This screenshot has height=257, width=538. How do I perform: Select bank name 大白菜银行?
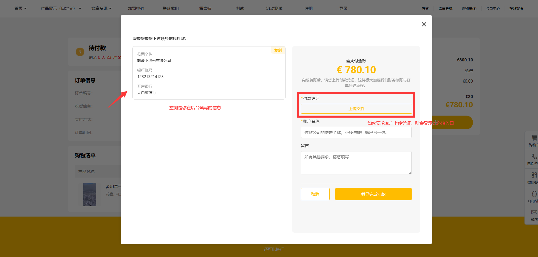click(x=147, y=93)
